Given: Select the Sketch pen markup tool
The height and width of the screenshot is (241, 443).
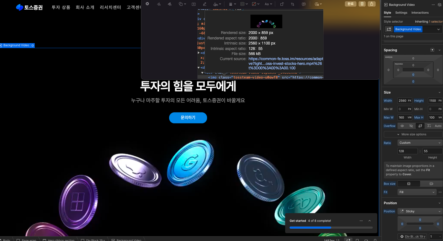Looking at the screenshot, I should (159, 4).
